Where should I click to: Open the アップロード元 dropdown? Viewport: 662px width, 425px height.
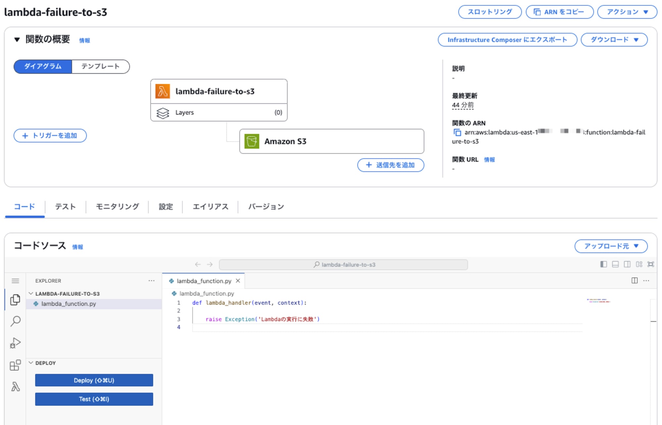pos(611,246)
